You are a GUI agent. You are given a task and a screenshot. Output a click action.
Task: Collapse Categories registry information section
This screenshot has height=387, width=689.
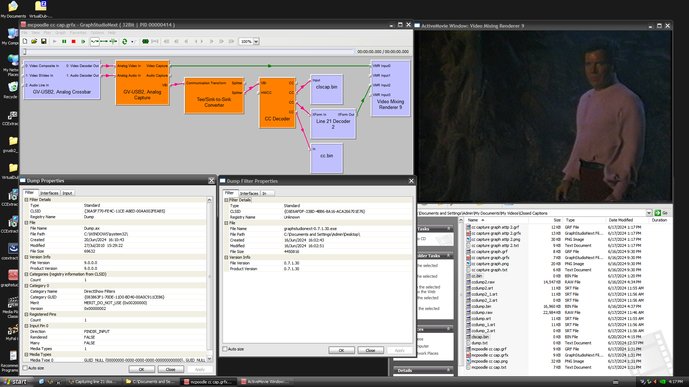[x=26, y=274]
